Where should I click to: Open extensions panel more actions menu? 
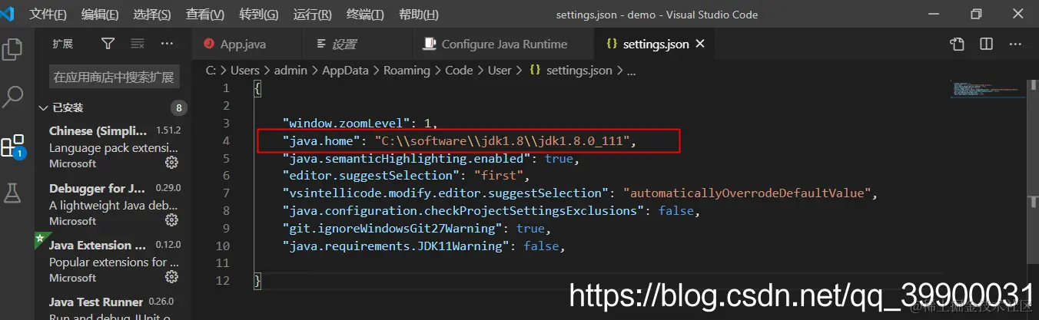coord(167,45)
